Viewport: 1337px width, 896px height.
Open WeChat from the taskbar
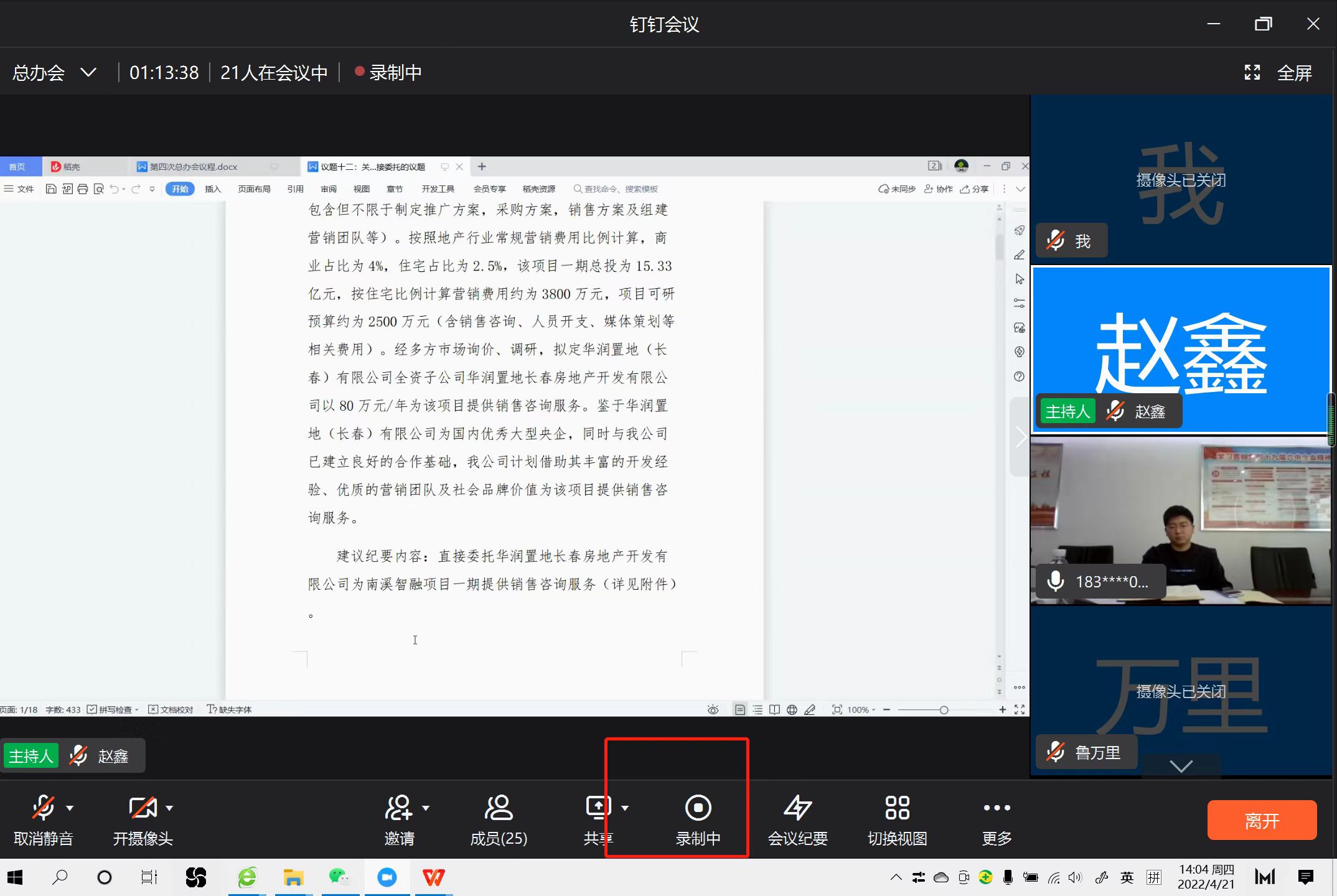pyautogui.click(x=340, y=877)
